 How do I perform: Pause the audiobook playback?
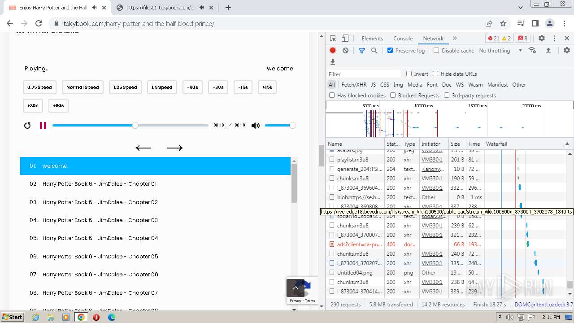click(x=43, y=126)
